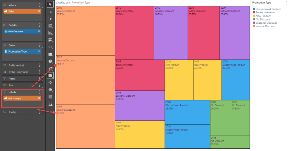Switch to gauge visualization

(x=50, y=83)
